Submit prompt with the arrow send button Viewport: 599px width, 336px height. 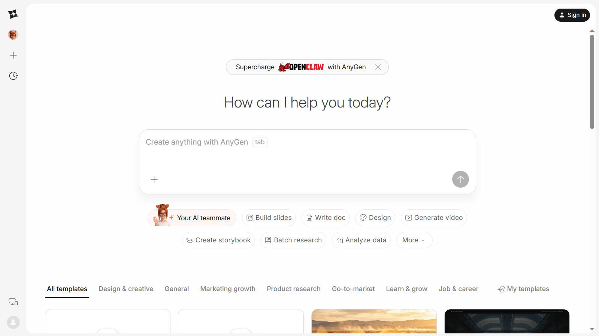coord(460,179)
